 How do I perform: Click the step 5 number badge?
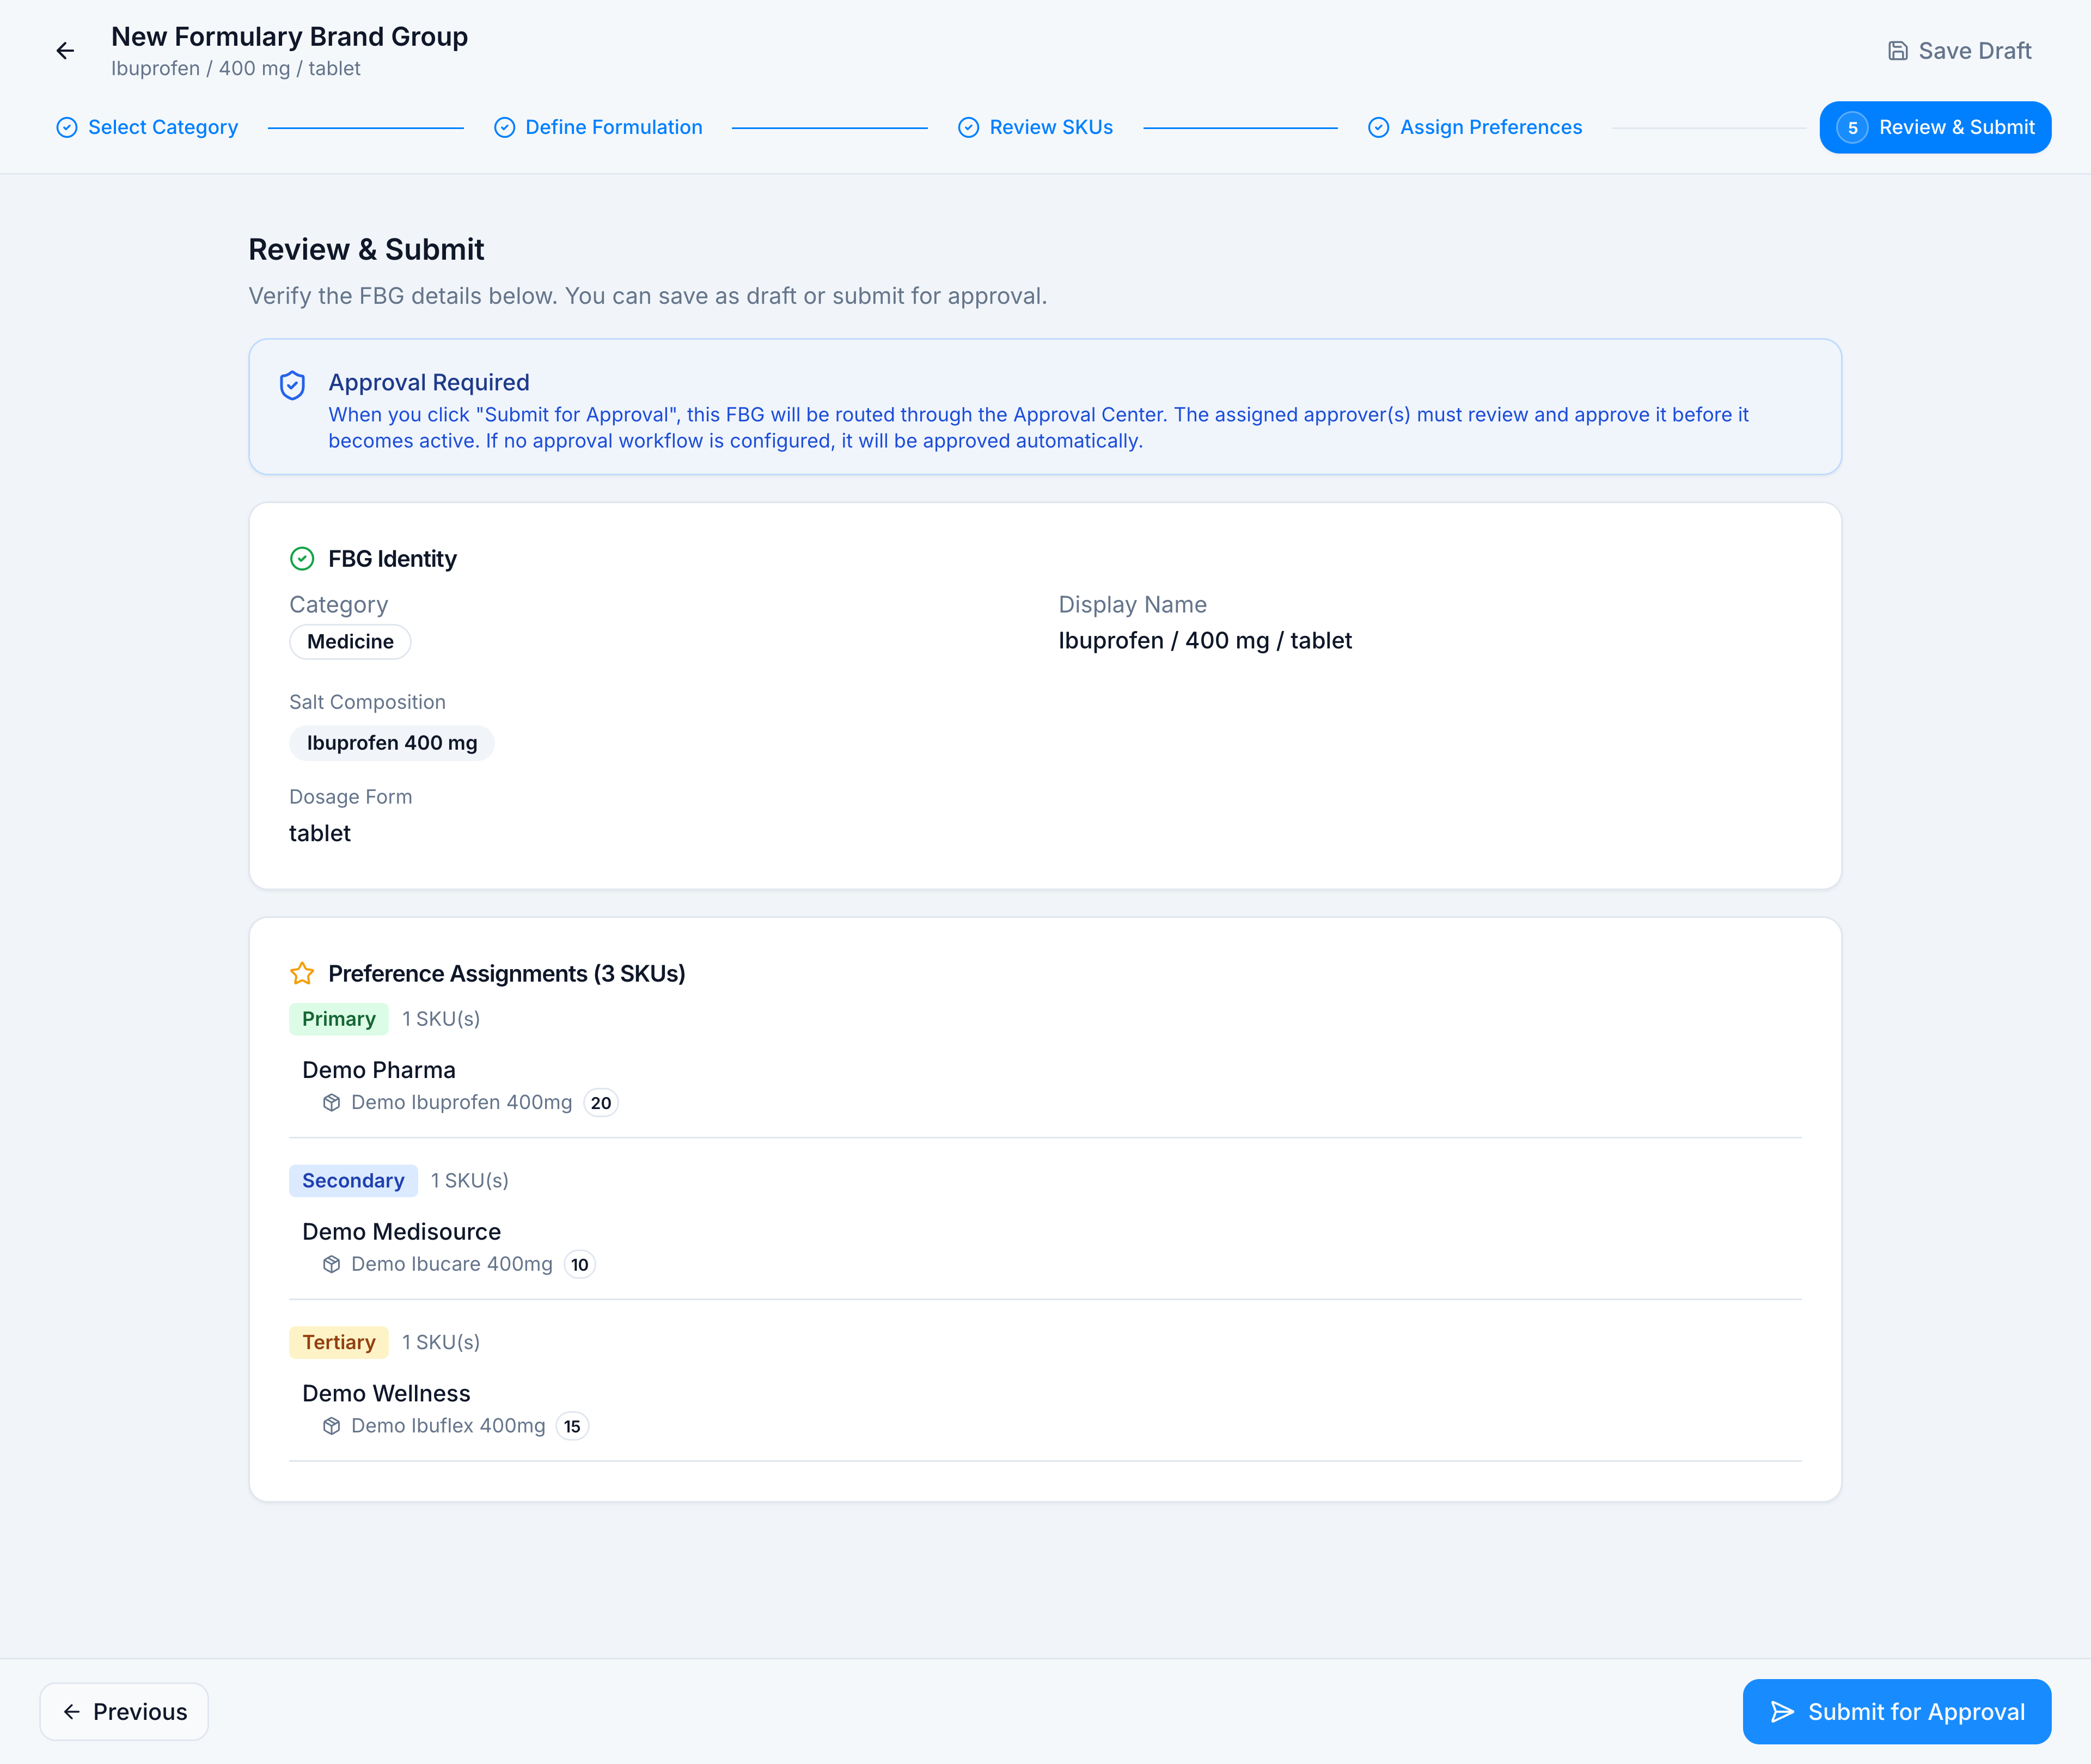point(1852,127)
